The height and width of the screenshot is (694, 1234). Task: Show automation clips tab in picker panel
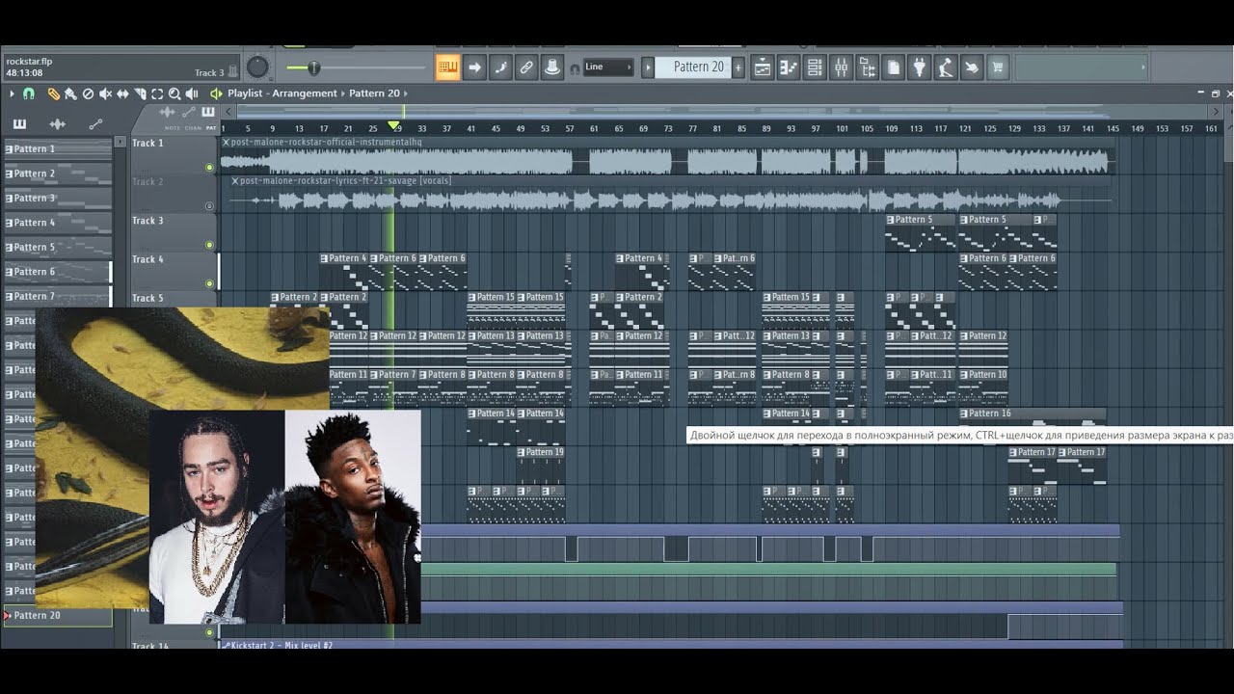coord(95,124)
